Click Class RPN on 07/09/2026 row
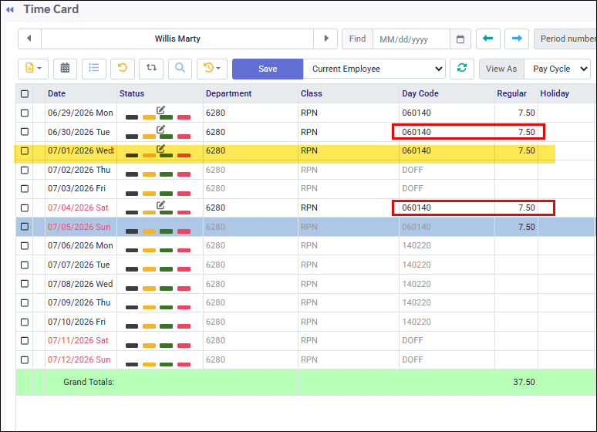Viewport: 597px width, 432px height. point(309,302)
